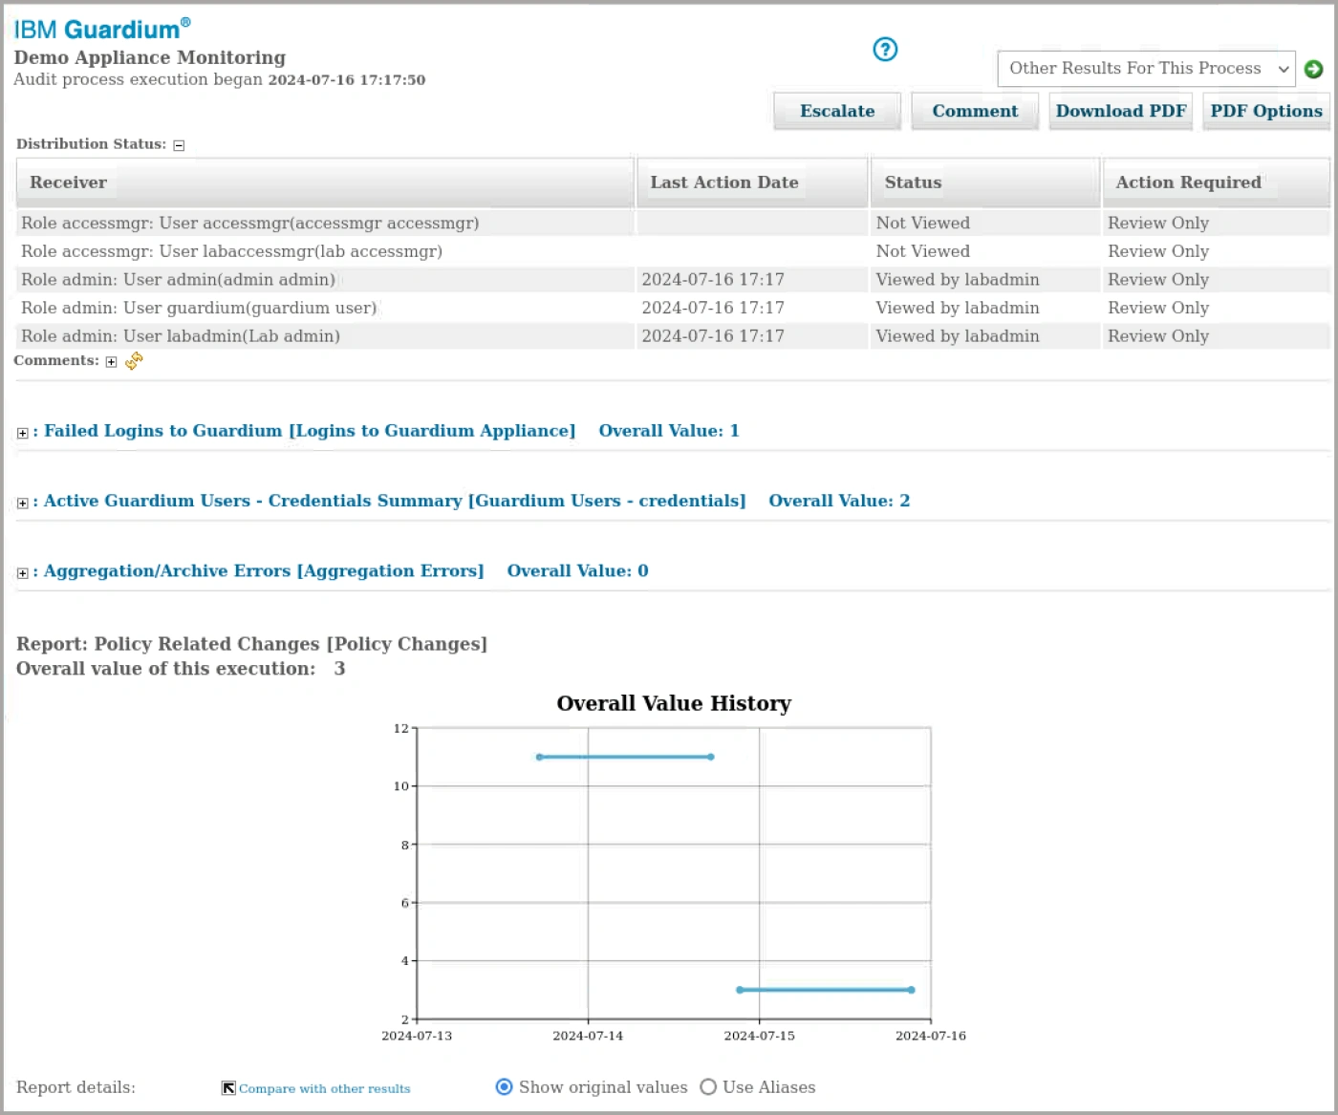Open Other Results For This Process dropdown

pyautogui.click(x=1146, y=69)
